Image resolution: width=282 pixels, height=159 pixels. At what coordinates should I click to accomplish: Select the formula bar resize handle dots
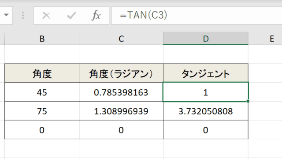pyautogui.click(x=23, y=15)
